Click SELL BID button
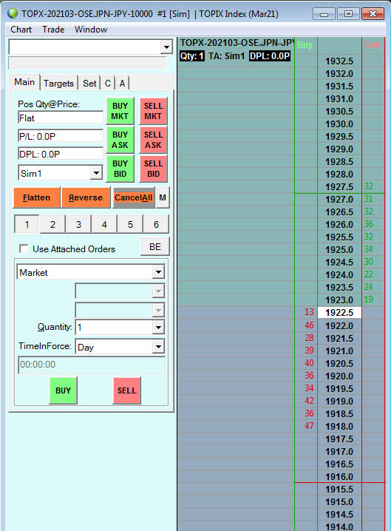Viewport: 391px width, 531px height. (153, 169)
